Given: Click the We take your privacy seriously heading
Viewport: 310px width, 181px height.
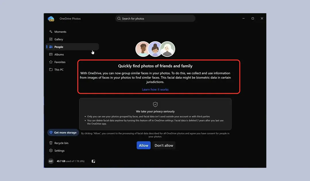Looking at the screenshot, I should click(x=155, y=111).
